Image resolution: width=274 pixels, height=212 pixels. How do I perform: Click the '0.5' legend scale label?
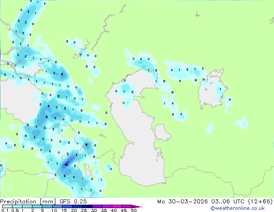[15, 210]
